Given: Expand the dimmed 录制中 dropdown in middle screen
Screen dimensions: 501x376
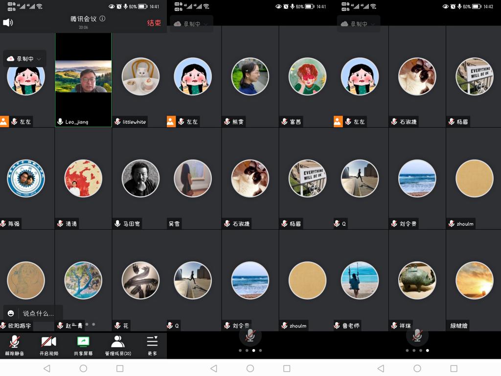Looking at the screenshot, I should click(191, 24).
